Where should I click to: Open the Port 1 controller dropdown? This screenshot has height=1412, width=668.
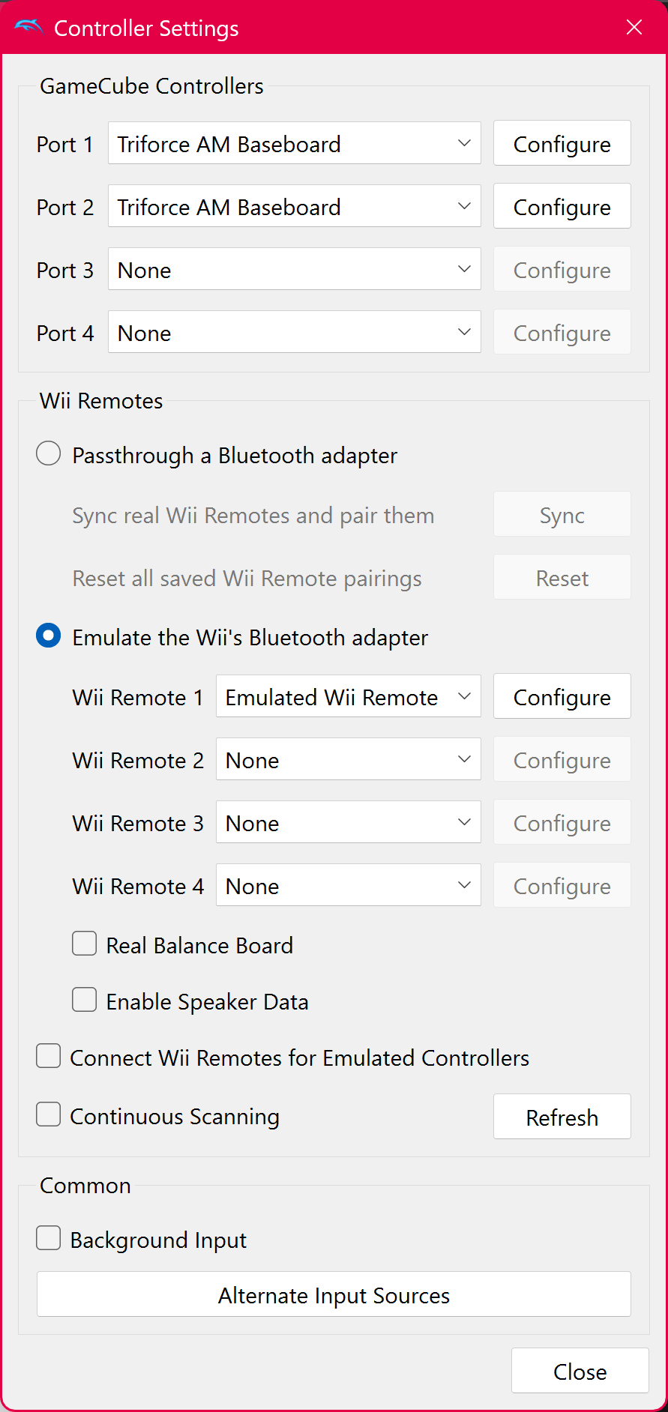tap(295, 143)
